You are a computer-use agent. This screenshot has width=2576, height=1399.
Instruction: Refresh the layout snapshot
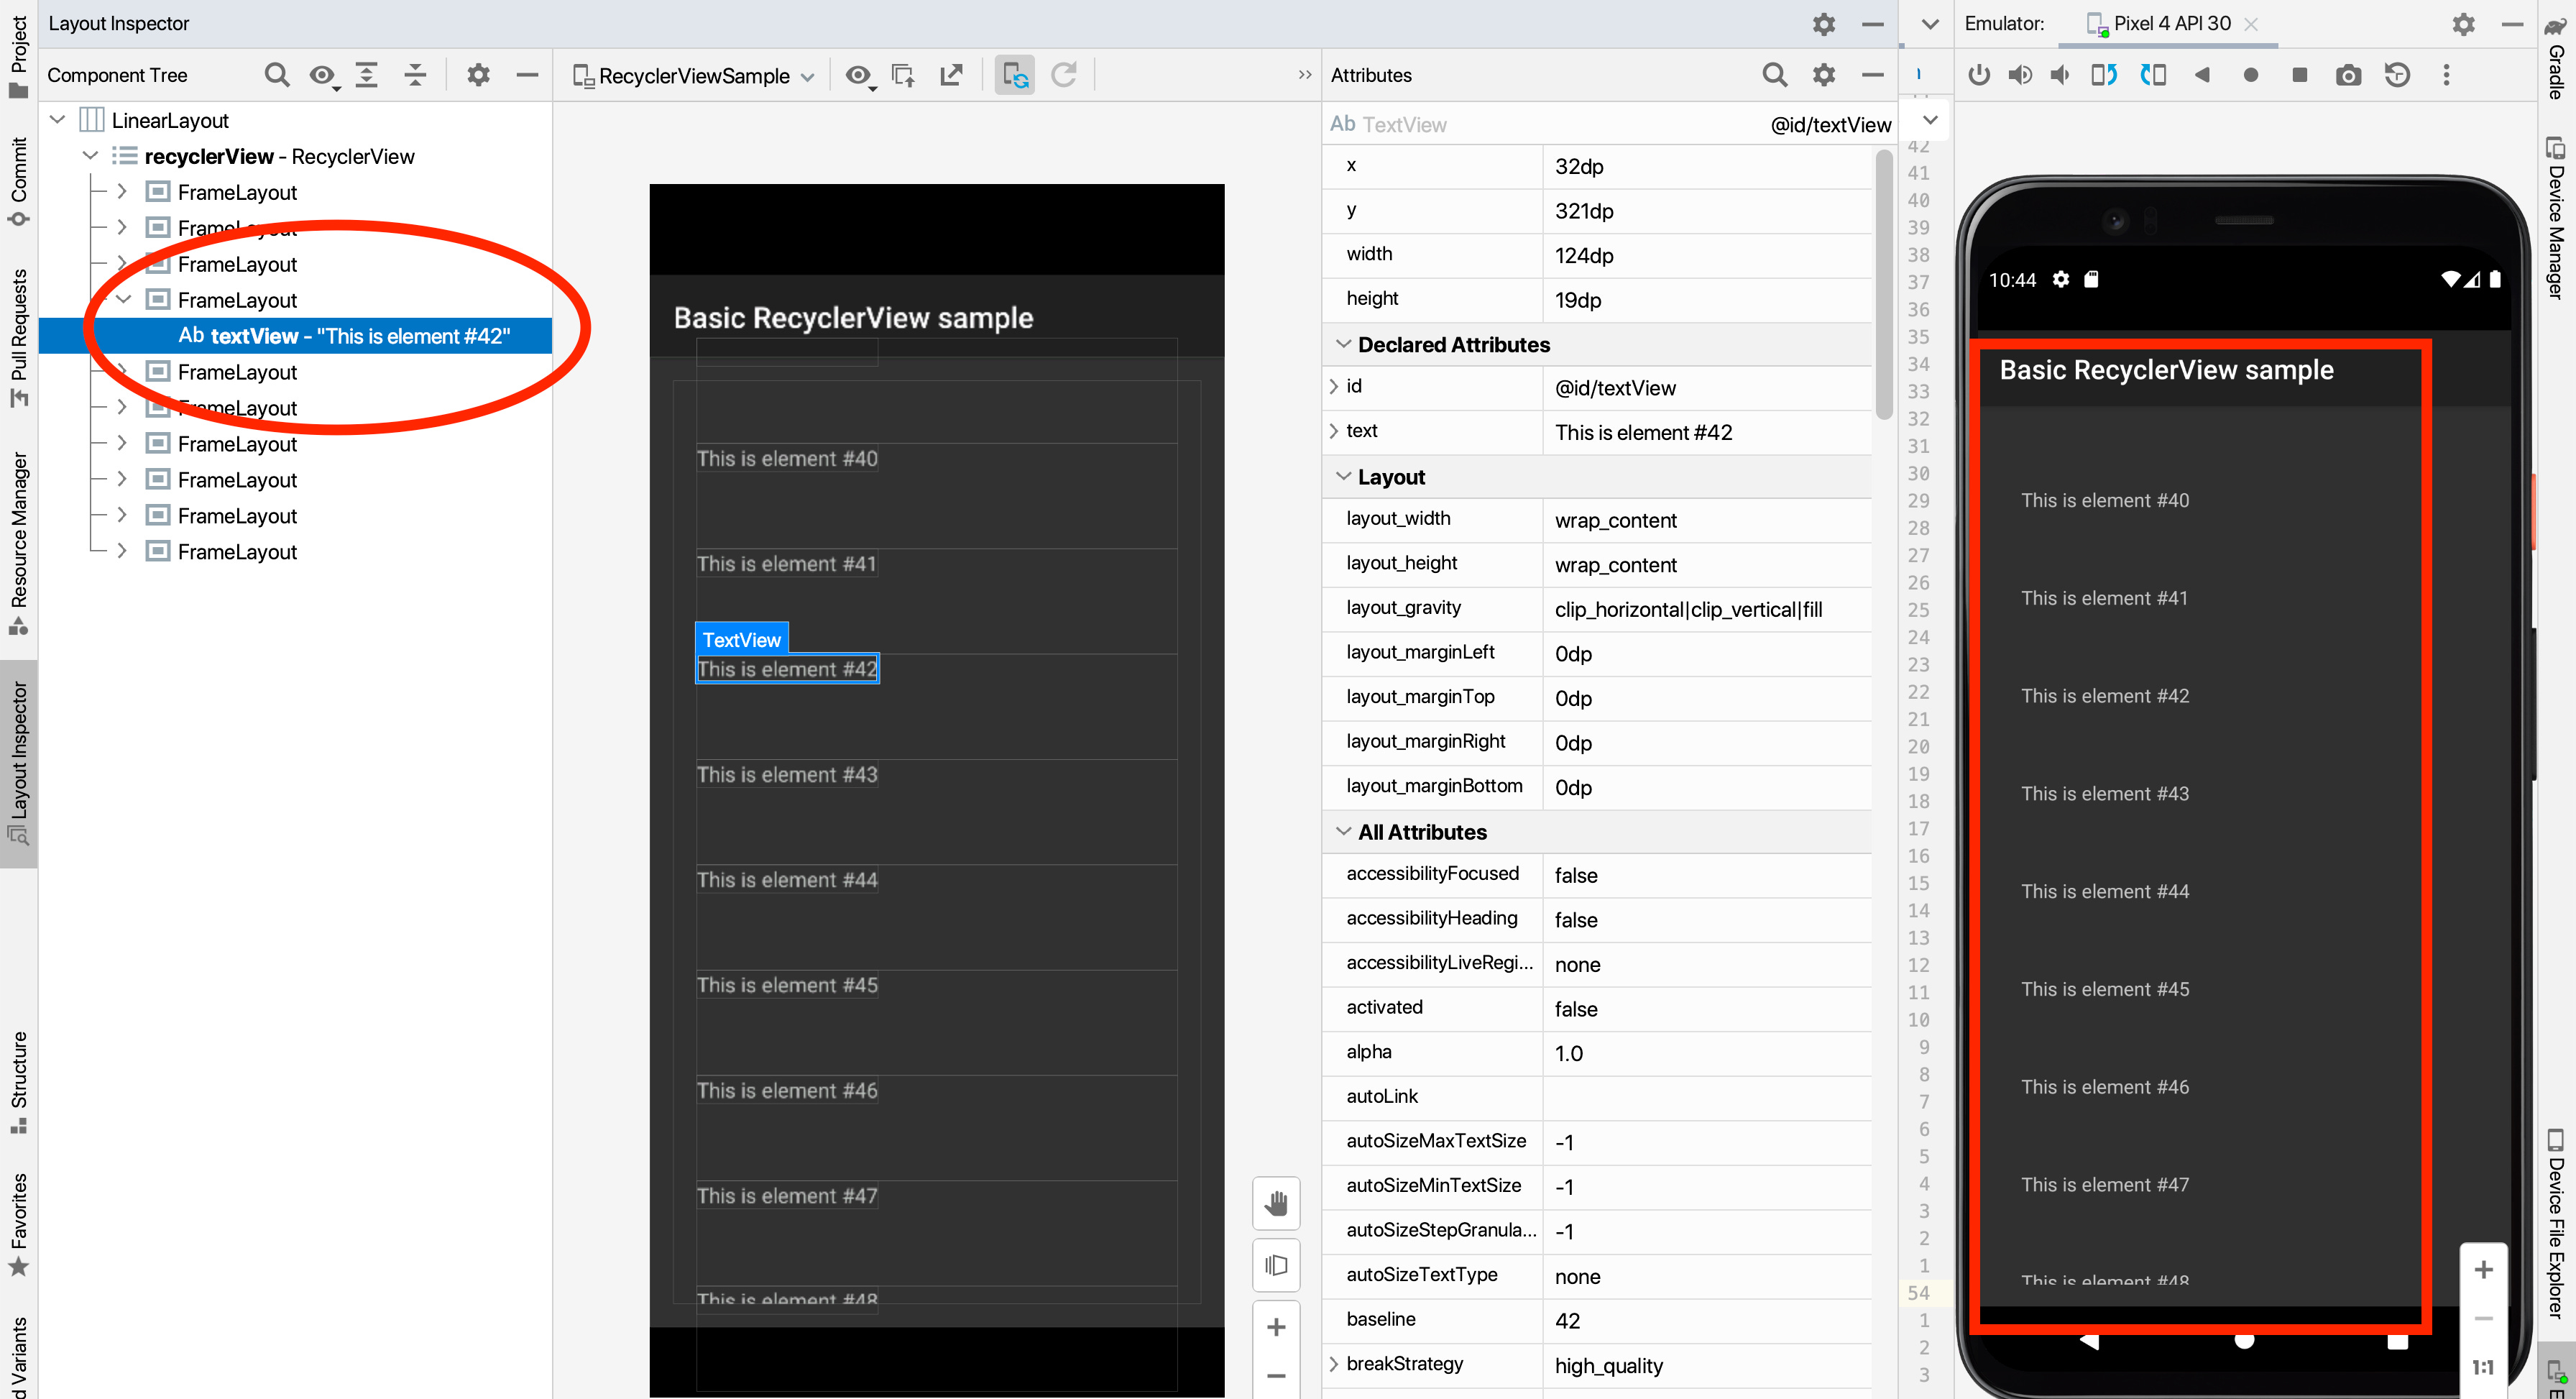click(x=1064, y=75)
